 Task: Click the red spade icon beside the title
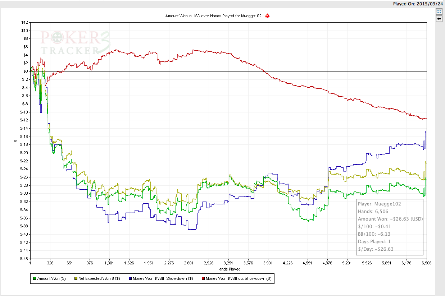click(267, 16)
